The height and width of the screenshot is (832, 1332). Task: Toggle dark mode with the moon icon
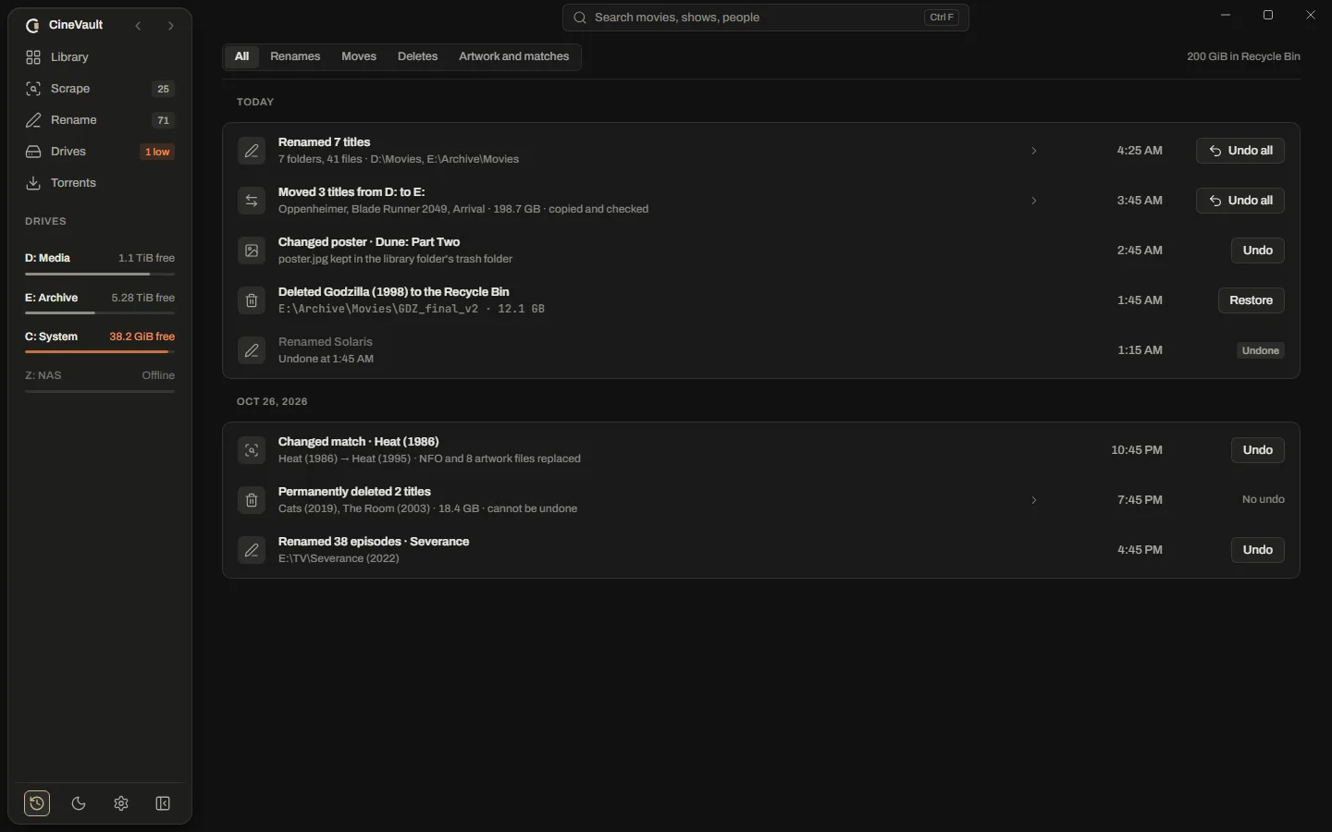(79, 803)
